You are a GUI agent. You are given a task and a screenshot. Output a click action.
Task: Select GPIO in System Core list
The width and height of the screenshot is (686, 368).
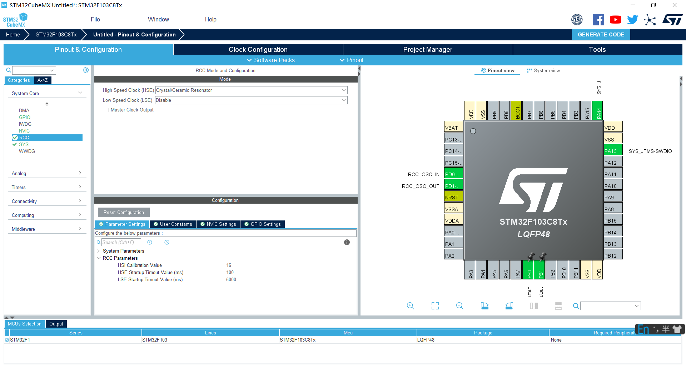point(25,117)
